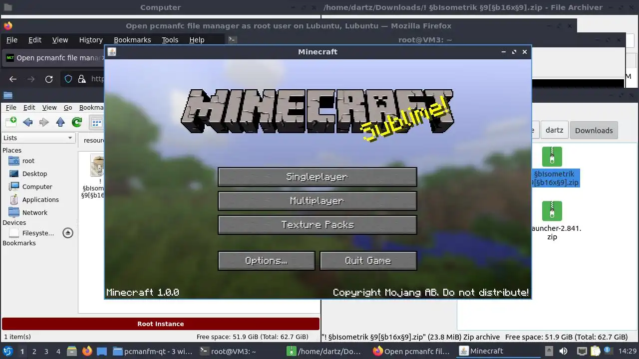Viewport: 639px width, 359px height.
Task: Click the Firefox logo in its title bar
Action: pyautogui.click(x=7, y=26)
